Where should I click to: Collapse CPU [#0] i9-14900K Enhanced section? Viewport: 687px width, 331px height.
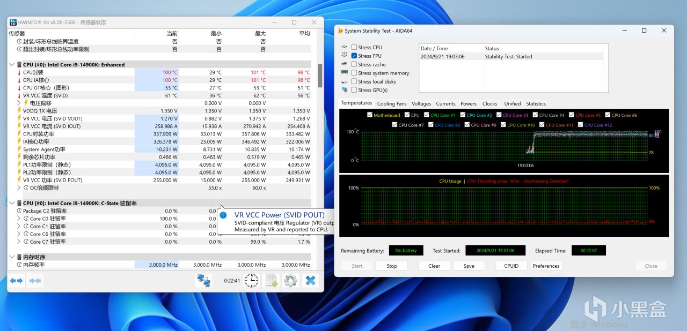[12, 65]
